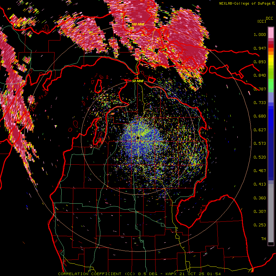Select the 0.840 legend value

click(x=260, y=75)
